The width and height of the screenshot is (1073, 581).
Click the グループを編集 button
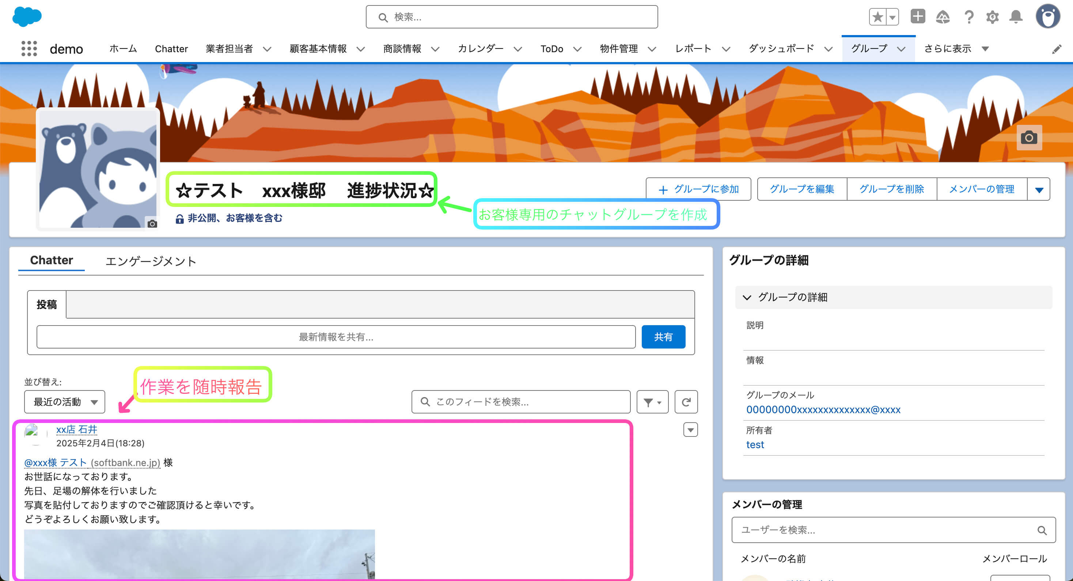802,189
